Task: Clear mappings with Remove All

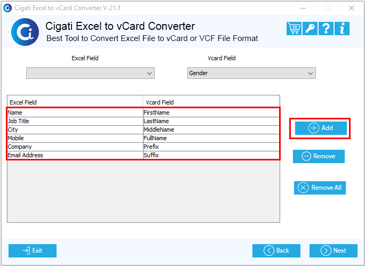Action: (320, 188)
